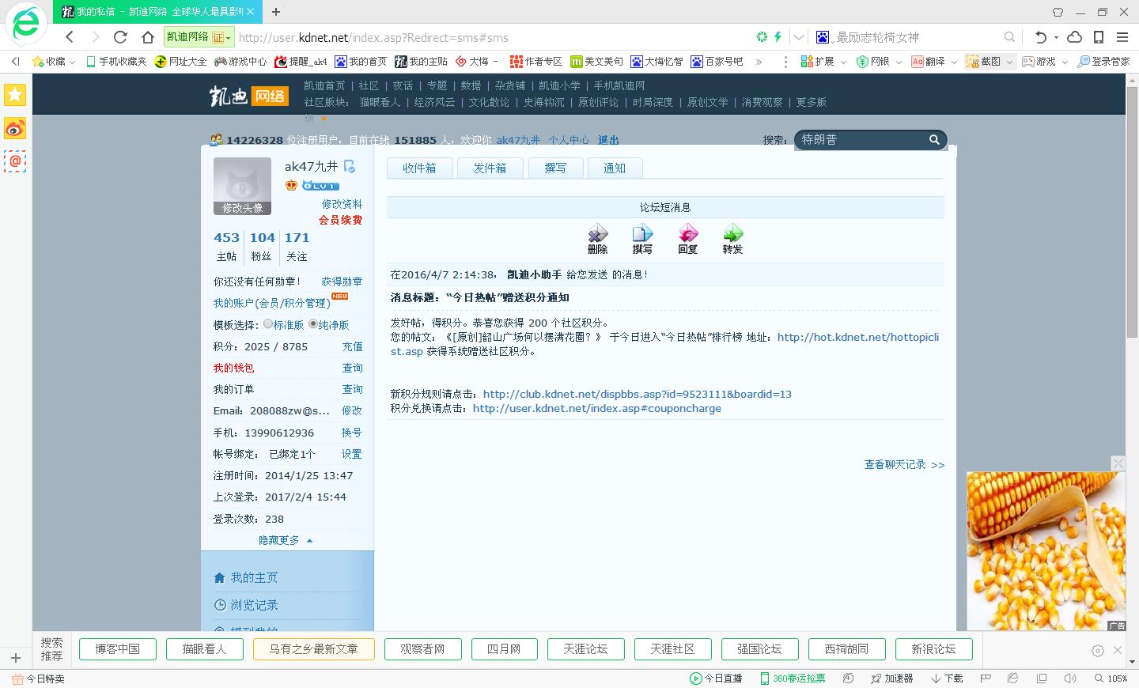Click 会员续费 membership renewal link
Screen dimensions: 1139x688
[x=341, y=220]
